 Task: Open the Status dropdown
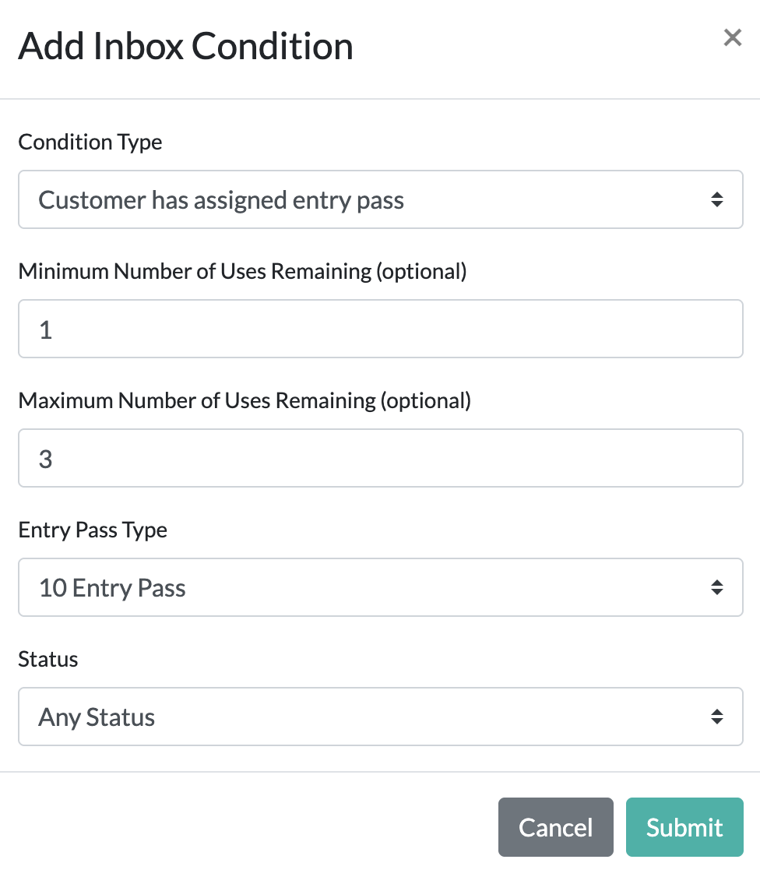coord(380,717)
